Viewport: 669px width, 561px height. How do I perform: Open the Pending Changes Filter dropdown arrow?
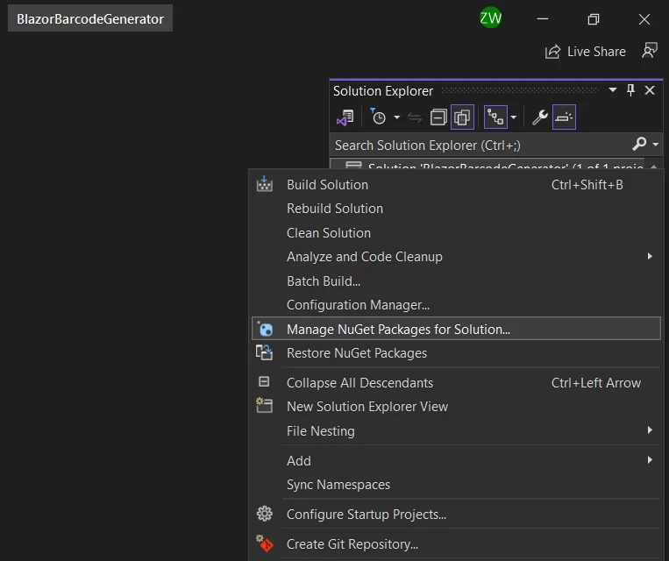click(396, 117)
